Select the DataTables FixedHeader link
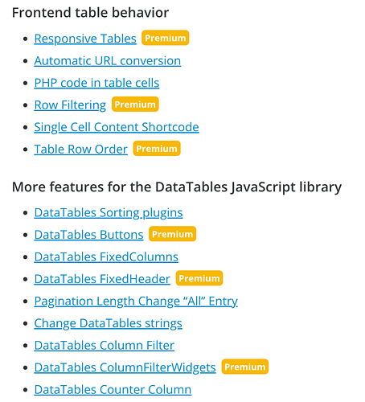365x402 pixels. [x=102, y=279]
